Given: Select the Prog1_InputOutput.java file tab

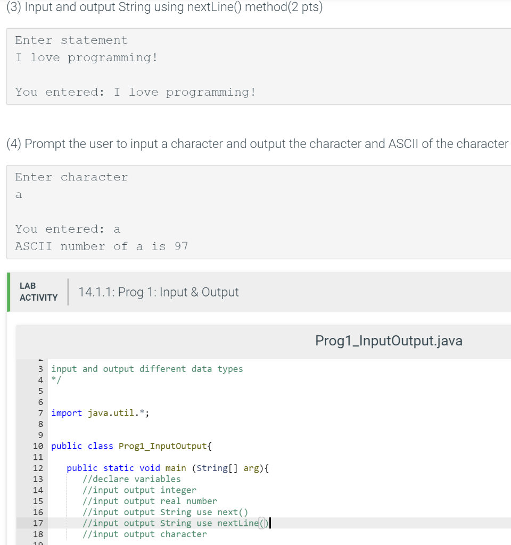Looking at the screenshot, I should pos(389,341).
